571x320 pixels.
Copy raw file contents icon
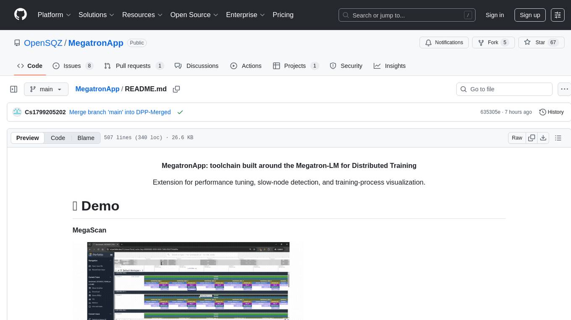coord(532,138)
